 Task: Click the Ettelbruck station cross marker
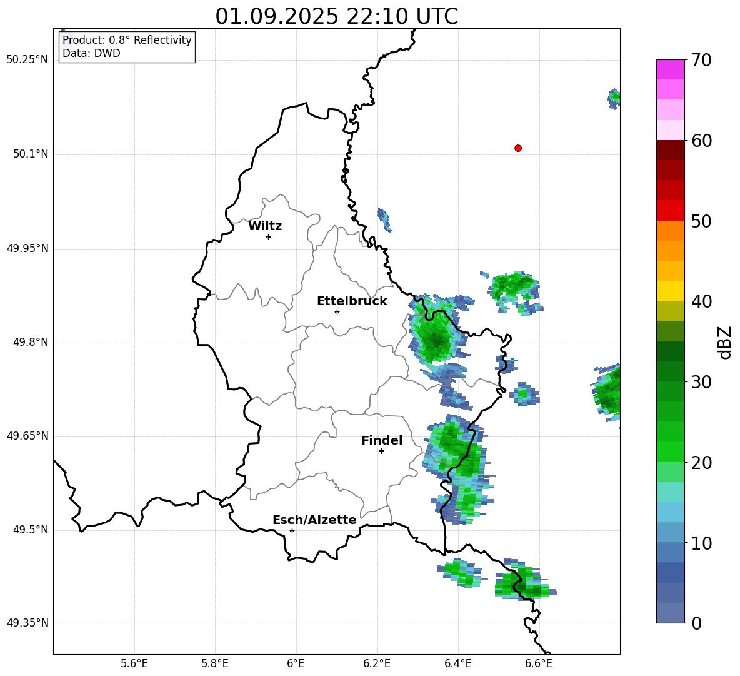point(337,311)
